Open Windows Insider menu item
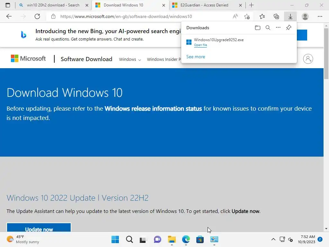The height and width of the screenshot is (247, 329). [164, 59]
